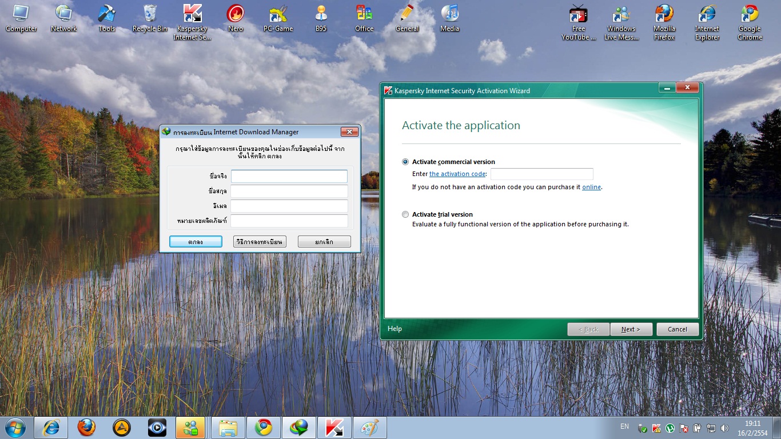This screenshot has width=781, height=439.
Task: Click the ชื่อสกุล last name field
Action: pyautogui.click(x=289, y=191)
